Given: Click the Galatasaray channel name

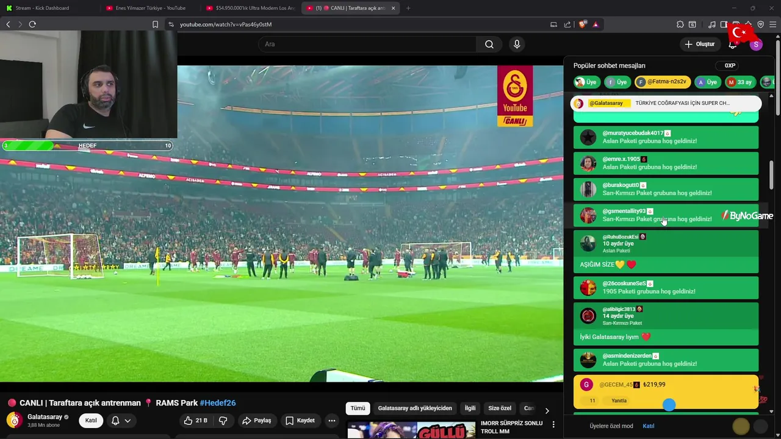Looking at the screenshot, I should point(45,417).
